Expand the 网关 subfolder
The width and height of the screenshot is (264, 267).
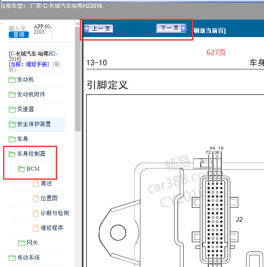pos(32,243)
